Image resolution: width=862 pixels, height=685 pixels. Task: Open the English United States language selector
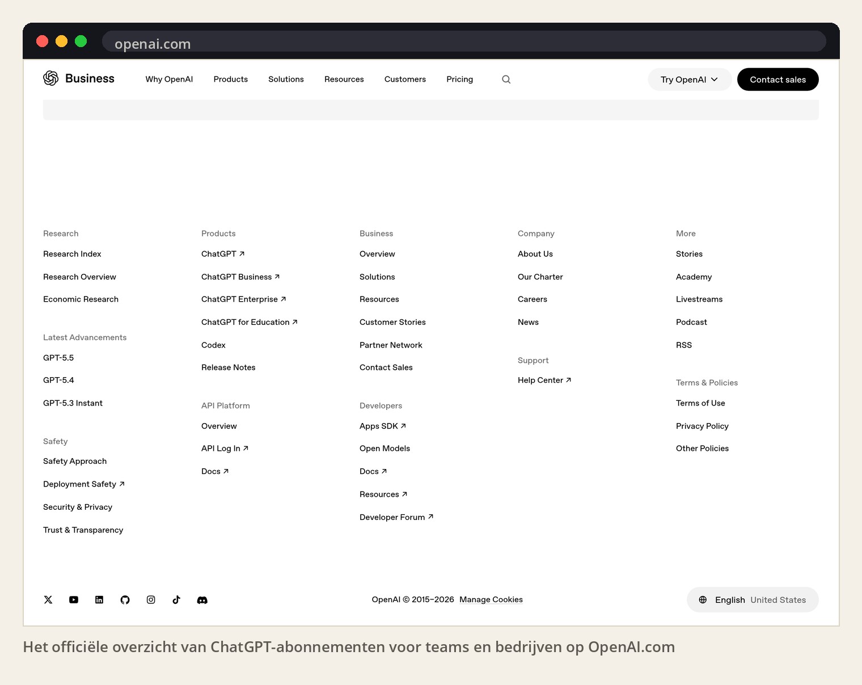point(753,600)
